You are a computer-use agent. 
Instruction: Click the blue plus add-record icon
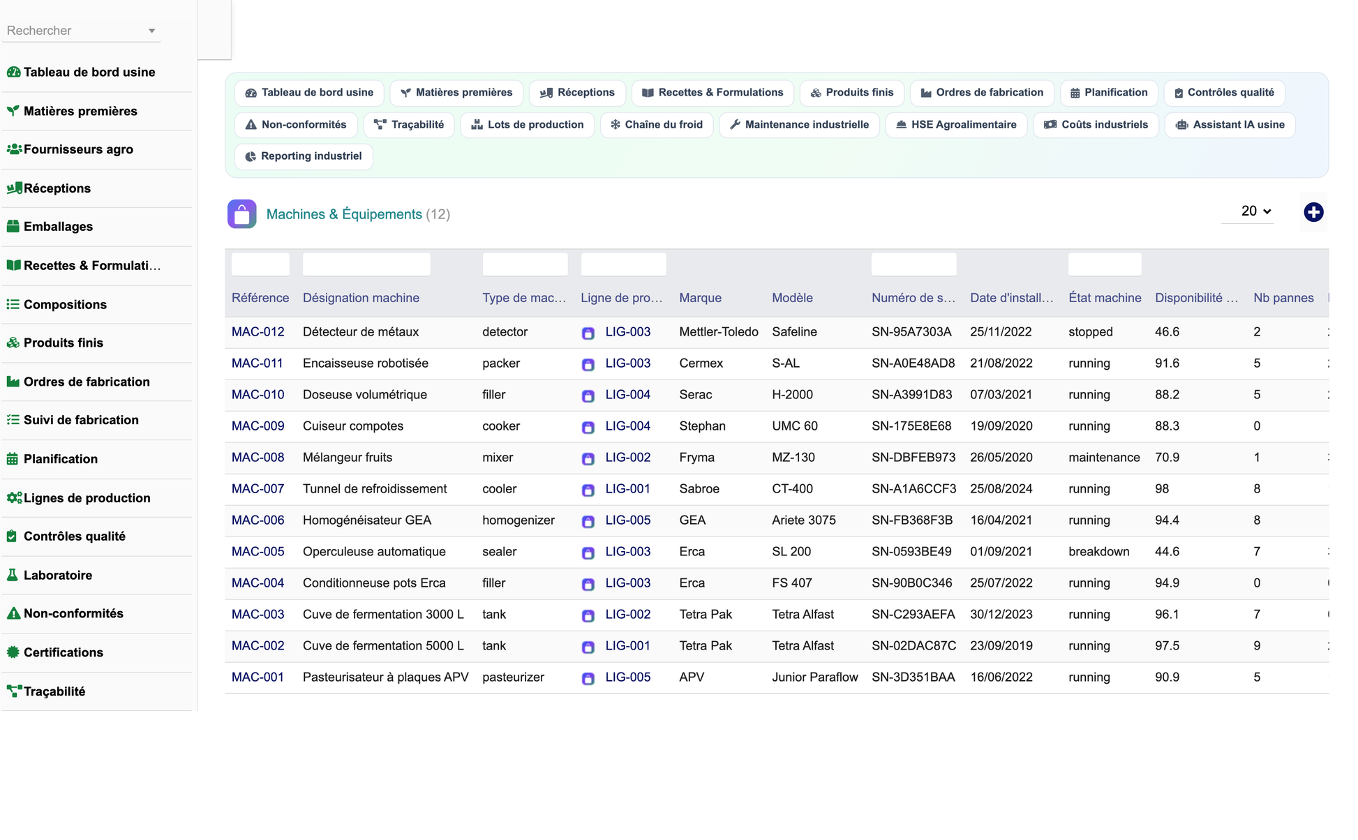(x=1313, y=212)
